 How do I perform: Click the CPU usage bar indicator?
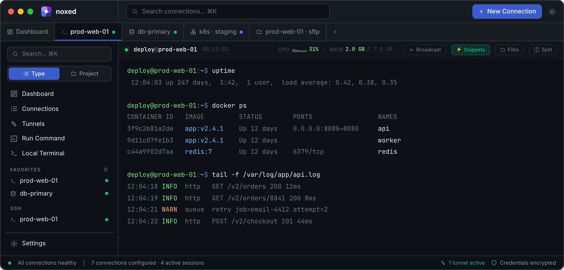(x=299, y=50)
